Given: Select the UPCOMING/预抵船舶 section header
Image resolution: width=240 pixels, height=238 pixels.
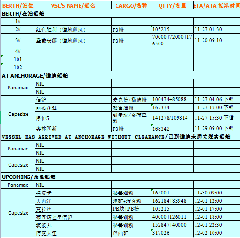Looking at the screenshot, I should pos(121,177).
